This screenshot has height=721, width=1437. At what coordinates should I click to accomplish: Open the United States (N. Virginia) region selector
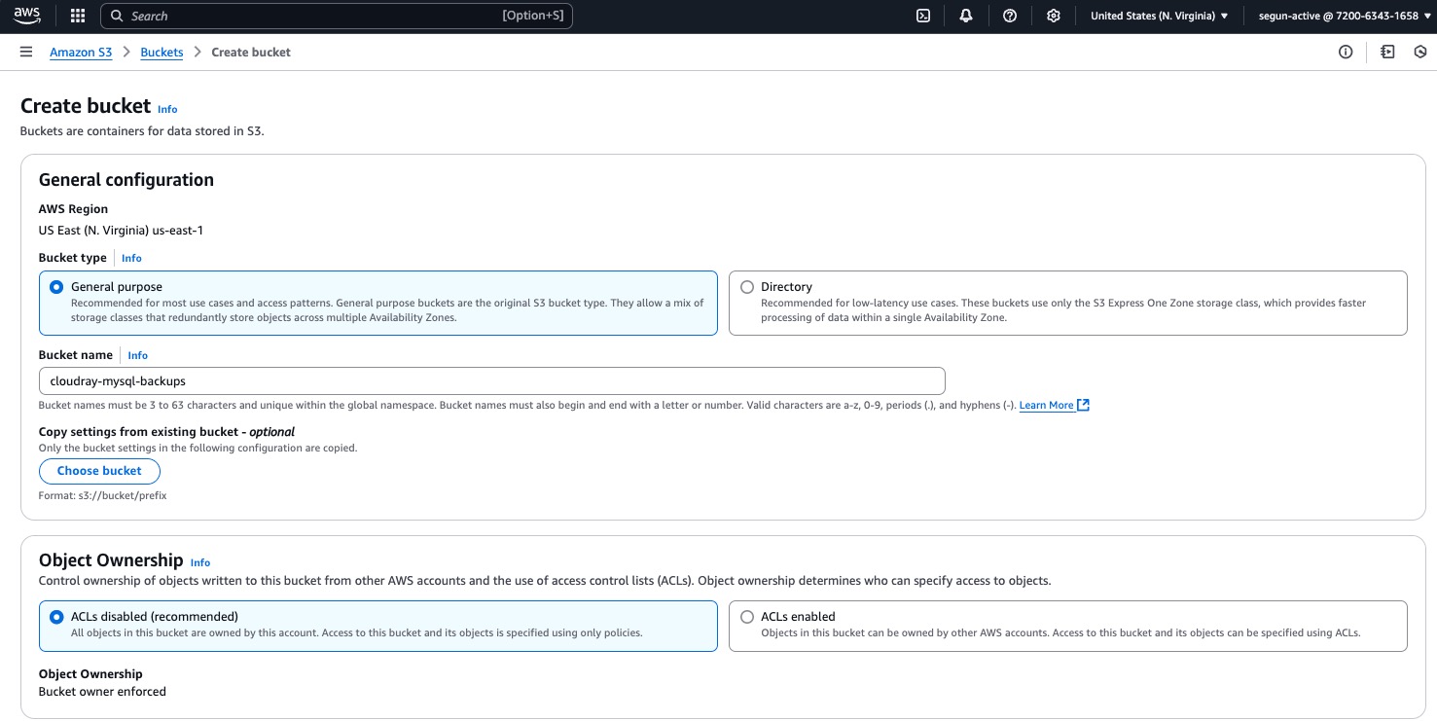pyautogui.click(x=1159, y=16)
